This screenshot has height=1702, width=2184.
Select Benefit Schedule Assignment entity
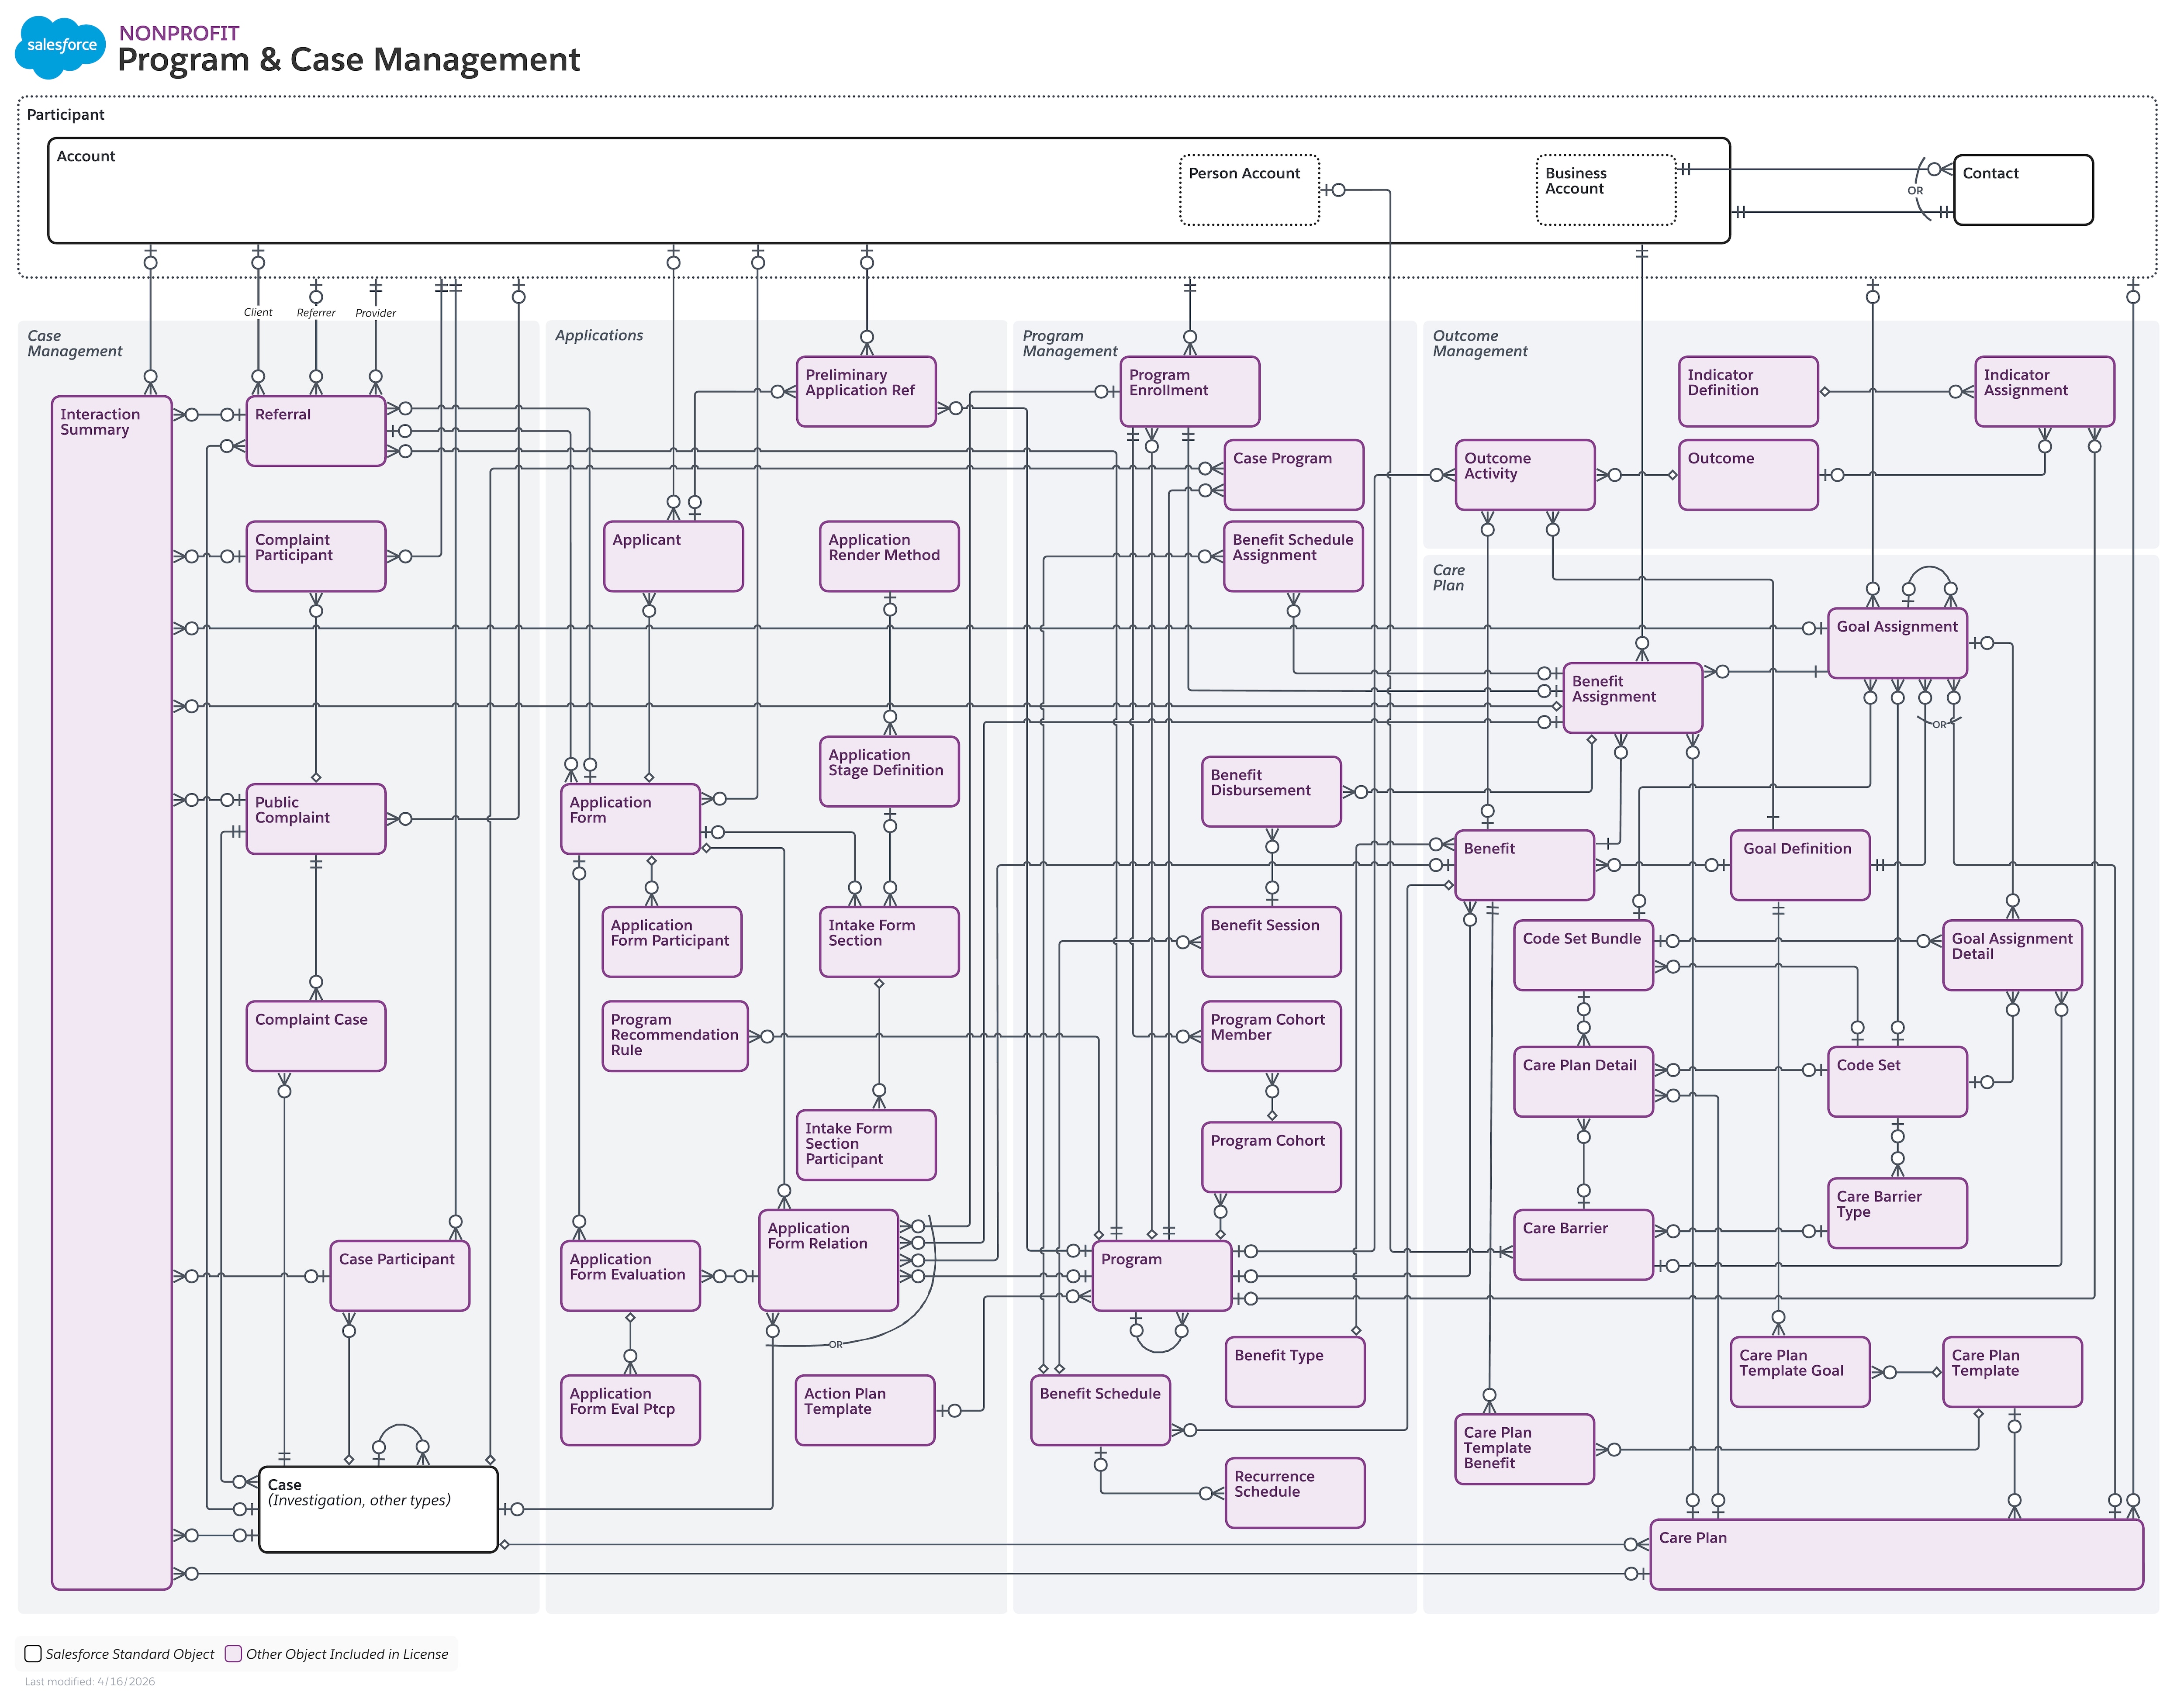coord(1294,556)
